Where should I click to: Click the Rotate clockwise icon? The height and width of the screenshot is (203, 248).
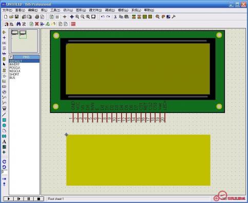tap(4, 162)
